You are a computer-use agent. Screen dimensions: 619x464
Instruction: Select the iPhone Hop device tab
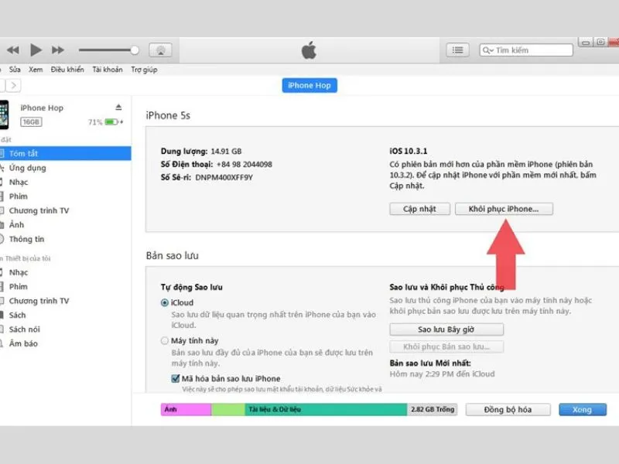309,85
